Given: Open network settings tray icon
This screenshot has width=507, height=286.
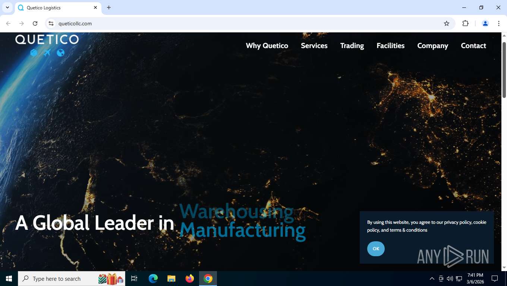Looking at the screenshot, I should click(459, 279).
